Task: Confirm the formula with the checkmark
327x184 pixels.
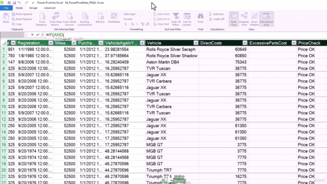Action: click(37, 35)
